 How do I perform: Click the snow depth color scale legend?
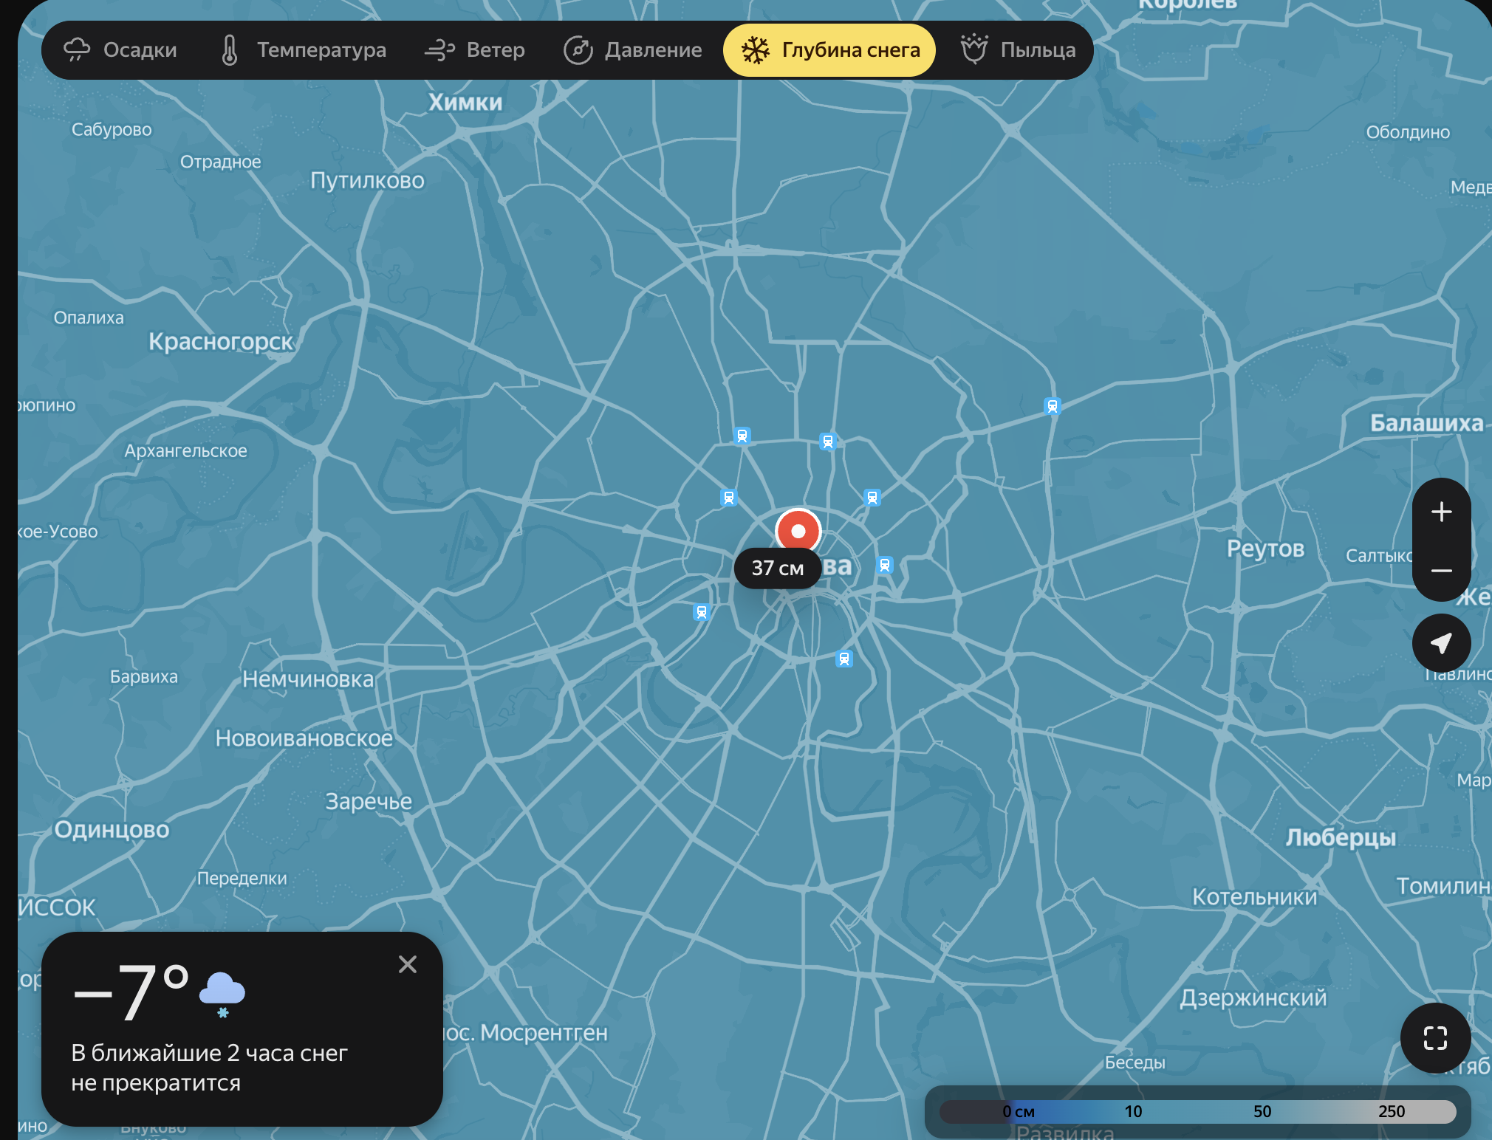coord(1197,1111)
